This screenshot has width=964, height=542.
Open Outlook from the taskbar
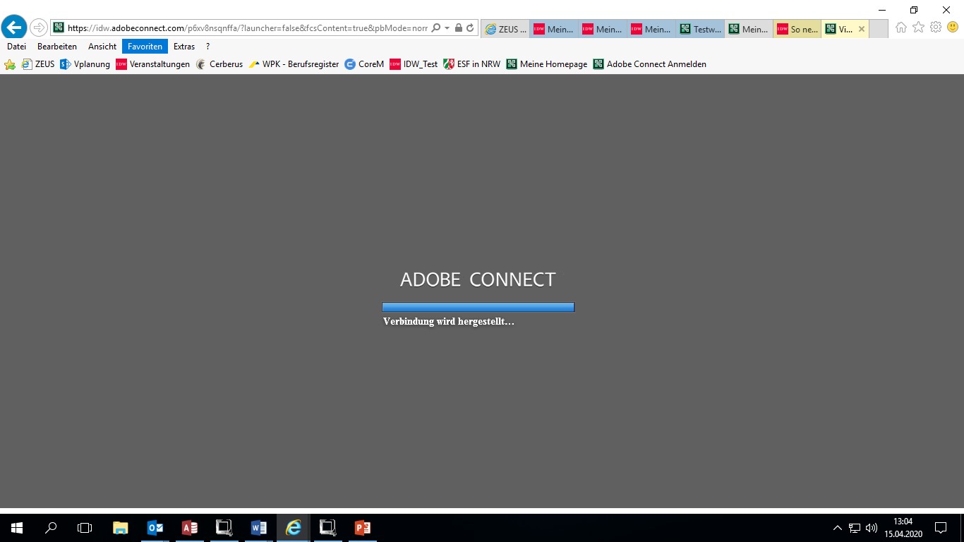pos(155,527)
